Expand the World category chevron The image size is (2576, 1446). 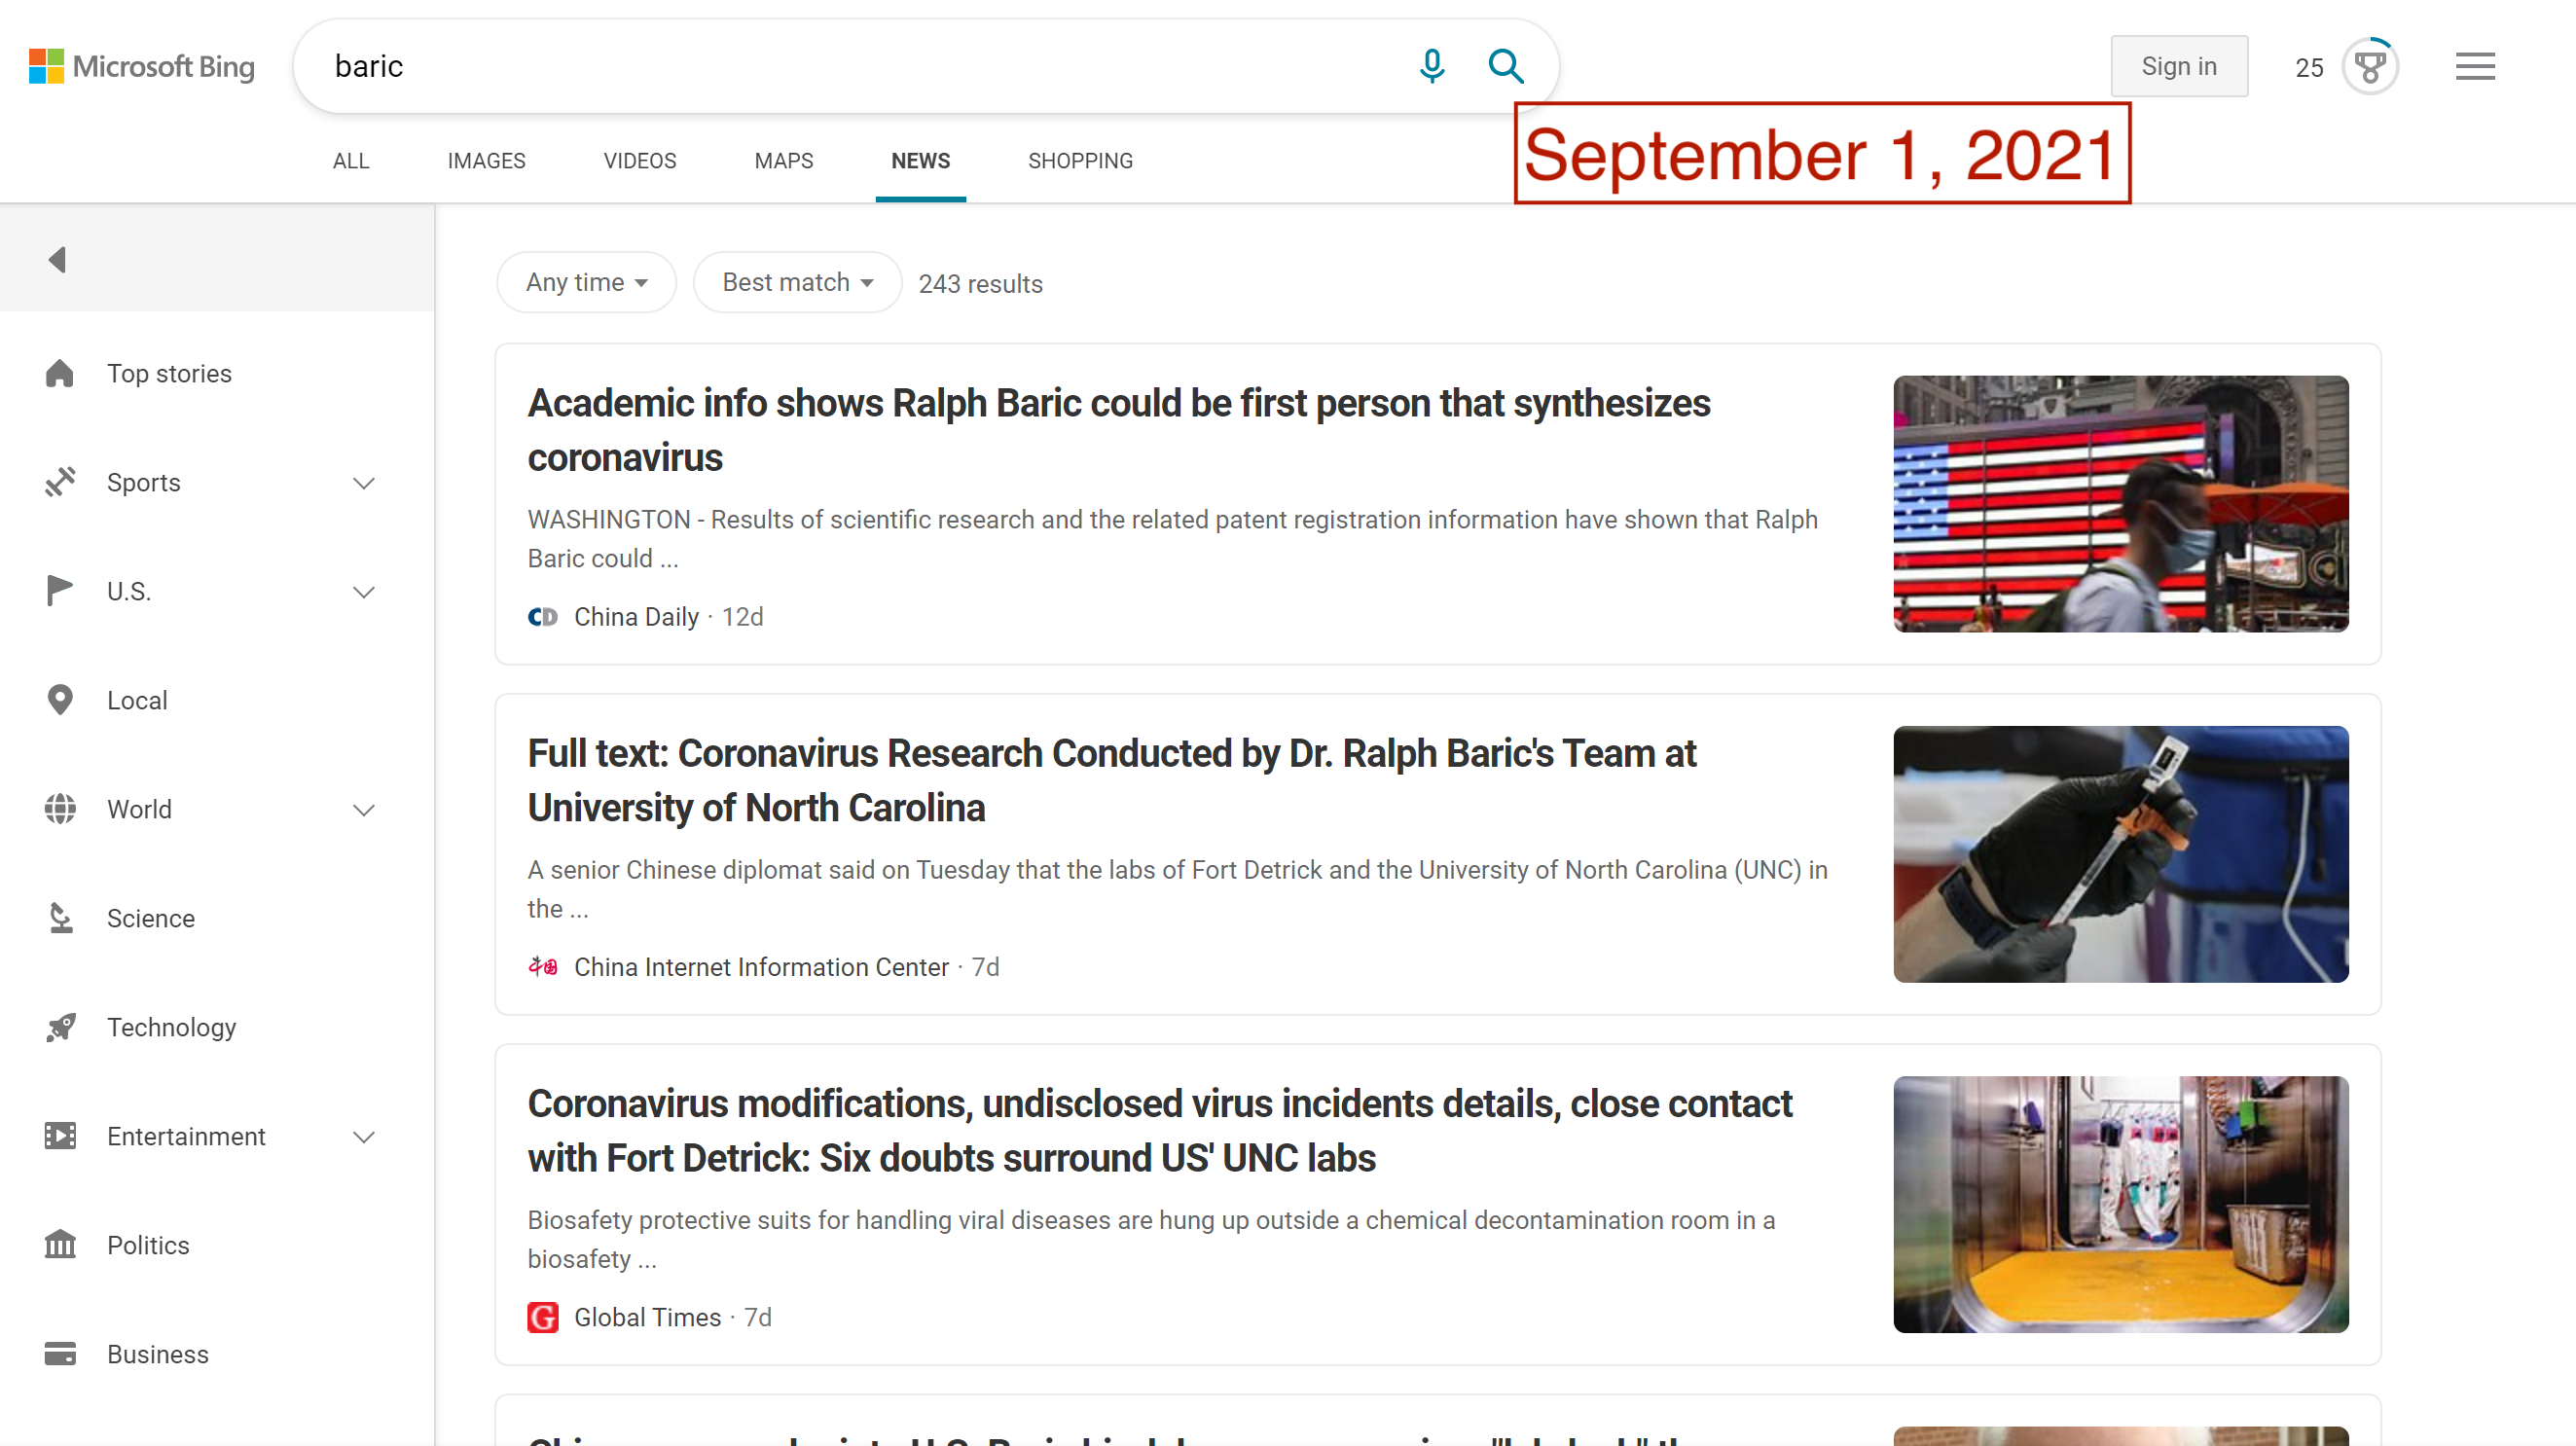[x=364, y=810]
